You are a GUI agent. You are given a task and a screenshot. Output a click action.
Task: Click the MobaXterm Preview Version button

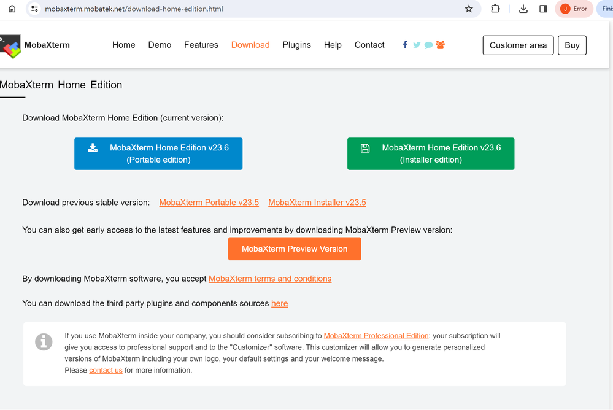295,249
